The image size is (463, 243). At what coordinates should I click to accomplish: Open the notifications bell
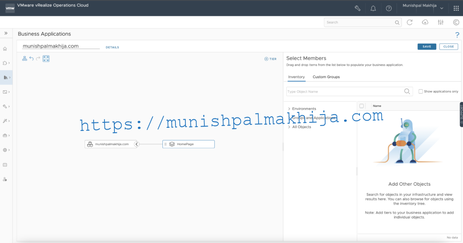(373, 8)
